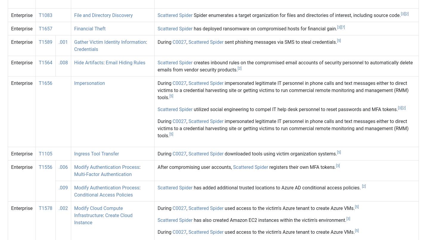Open the Impersonation technique page
426x240 pixels.
click(89, 83)
